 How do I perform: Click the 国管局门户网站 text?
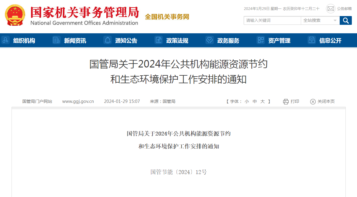coord(37,101)
